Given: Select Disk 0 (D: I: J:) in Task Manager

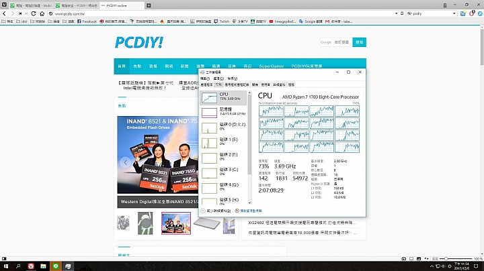Looking at the screenshot, I should point(223,127).
